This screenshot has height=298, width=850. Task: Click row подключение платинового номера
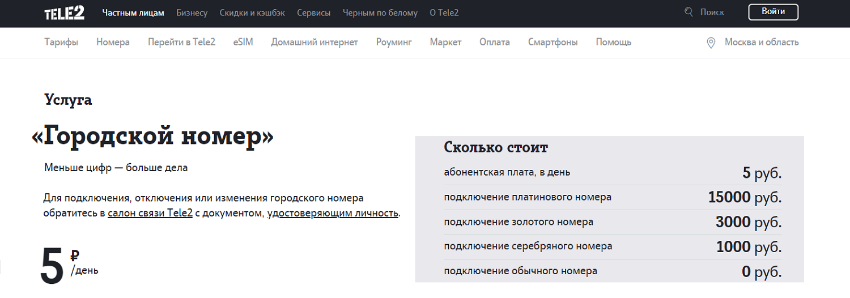[613, 197]
